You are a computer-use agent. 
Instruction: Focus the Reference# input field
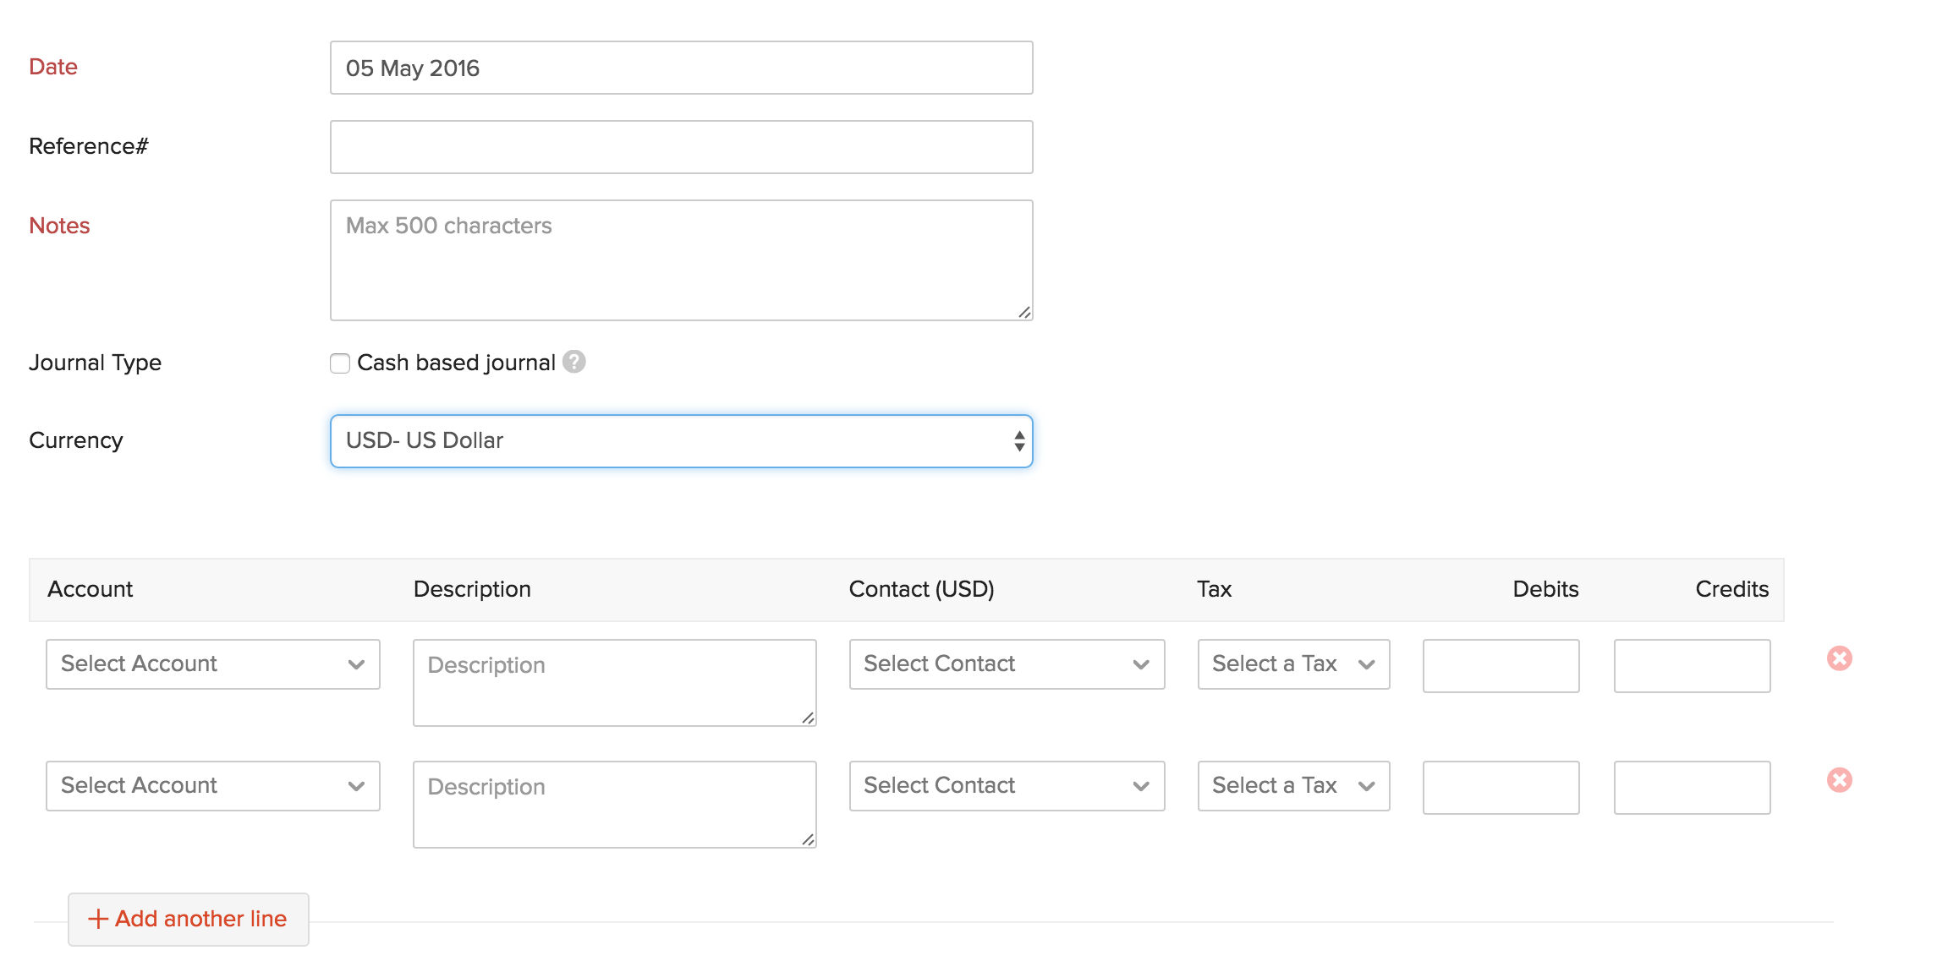[681, 147]
